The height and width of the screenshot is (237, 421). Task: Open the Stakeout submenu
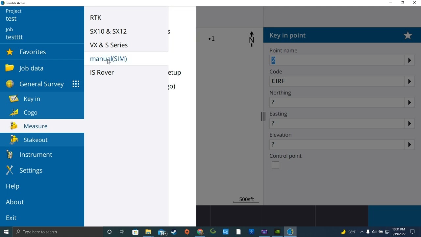[x=42, y=140]
